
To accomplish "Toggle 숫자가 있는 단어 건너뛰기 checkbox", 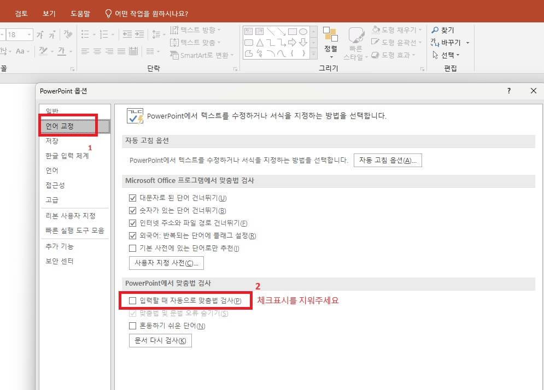I will [x=132, y=210].
